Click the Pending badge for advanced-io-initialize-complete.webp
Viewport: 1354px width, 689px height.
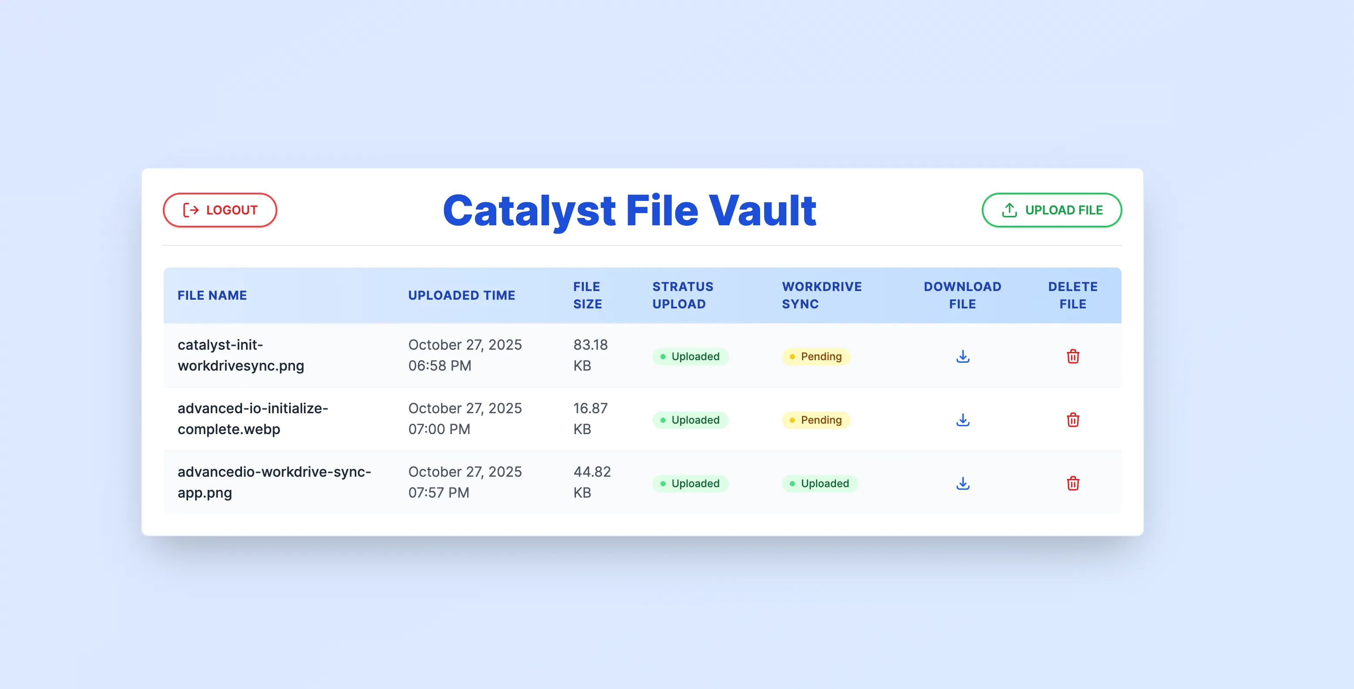click(x=816, y=420)
